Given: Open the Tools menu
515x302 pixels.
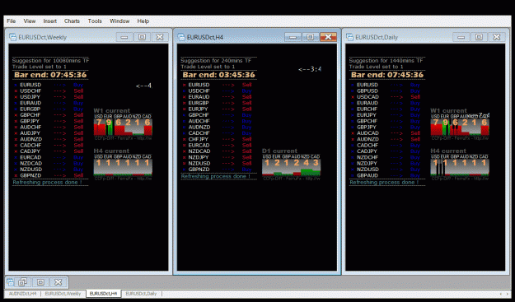Looking at the screenshot, I should pyautogui.click(x=95, y=21).
